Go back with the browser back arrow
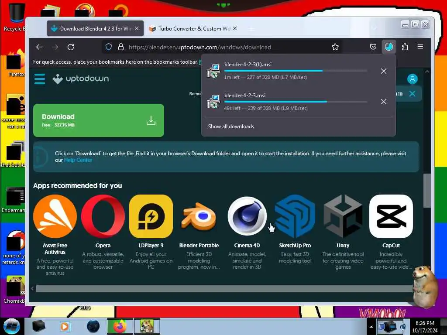This screenshot has width=447, height=335. point(39,47)
